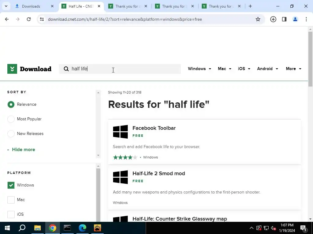Expand the Android navigation dropdown

(x=267, y=69)
